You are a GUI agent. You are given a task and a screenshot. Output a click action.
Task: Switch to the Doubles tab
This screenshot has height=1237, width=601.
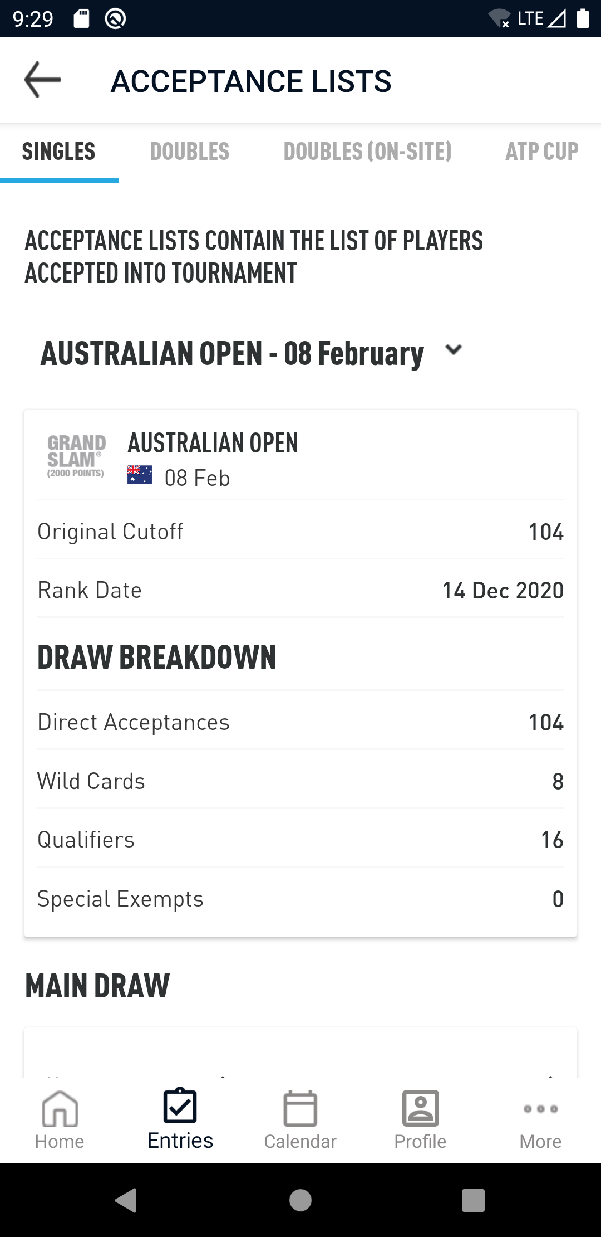[x=190, y=152]
